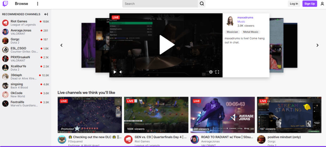Open the Music category link

coord(241,22)
